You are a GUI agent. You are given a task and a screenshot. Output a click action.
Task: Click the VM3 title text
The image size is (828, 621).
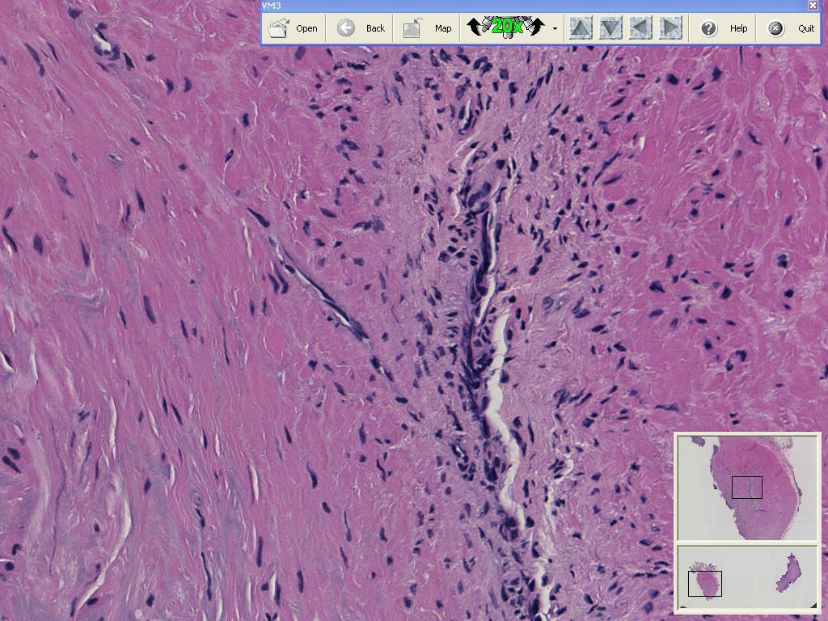pos(272,6)
